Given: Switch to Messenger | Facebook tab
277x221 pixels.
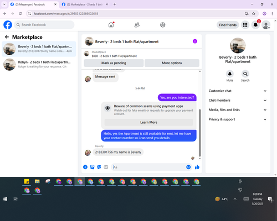Looking at the screenshot, I should coord(33,4).
